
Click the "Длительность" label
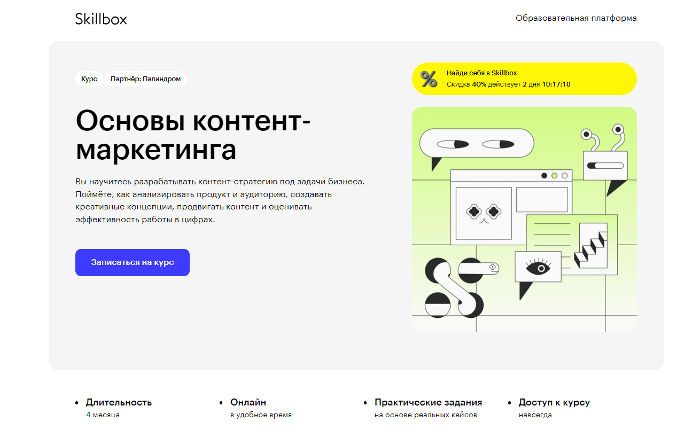click(119, 402)
